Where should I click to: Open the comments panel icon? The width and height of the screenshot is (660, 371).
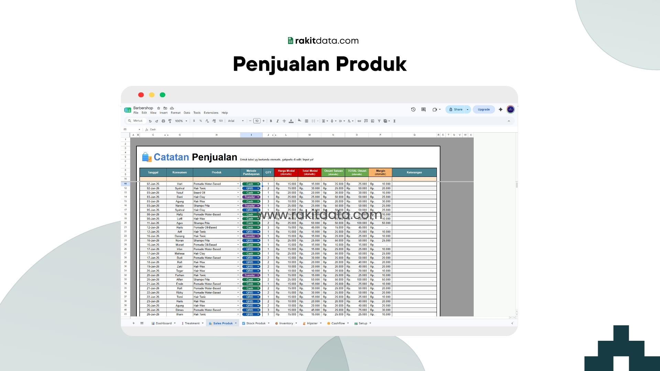pos(423,110)
